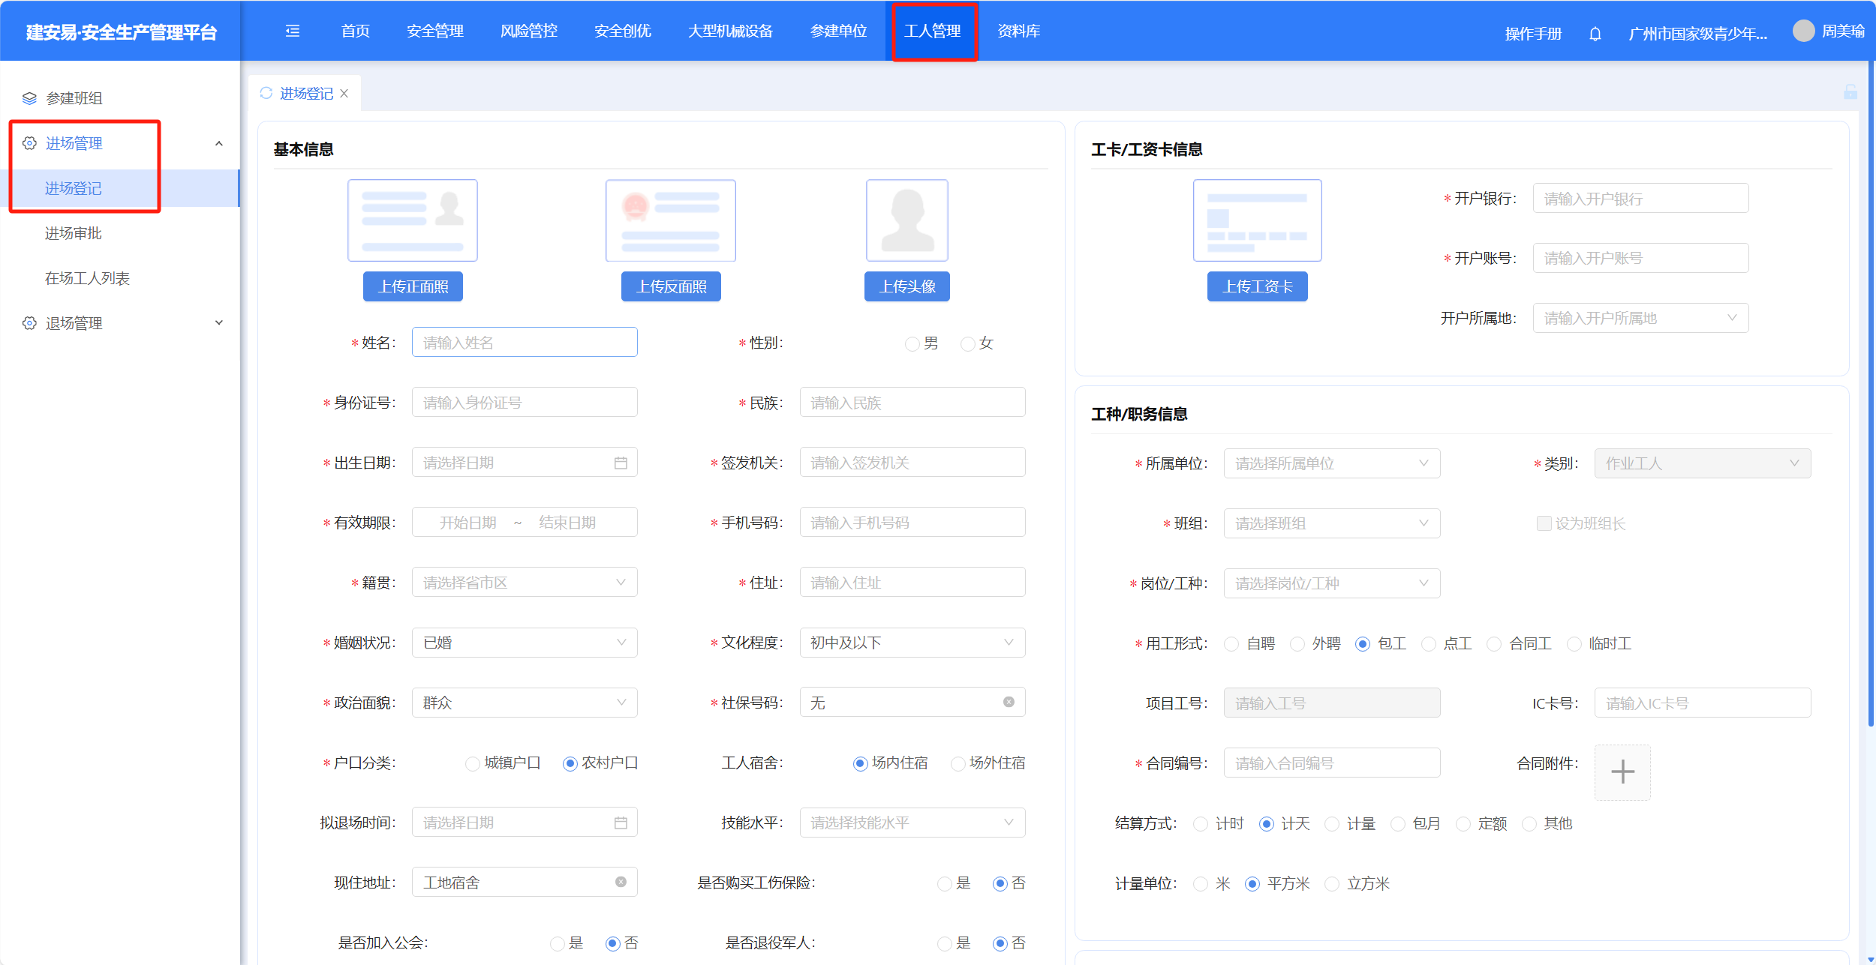Open notifications bell icon

(1595, 34)
